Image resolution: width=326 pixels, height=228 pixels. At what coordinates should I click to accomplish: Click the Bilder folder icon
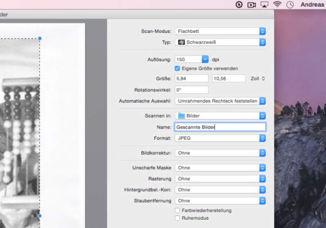[x=181, y=116]
